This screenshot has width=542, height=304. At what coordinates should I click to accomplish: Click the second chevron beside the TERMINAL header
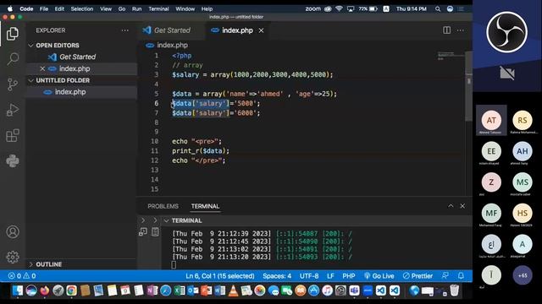155,220
